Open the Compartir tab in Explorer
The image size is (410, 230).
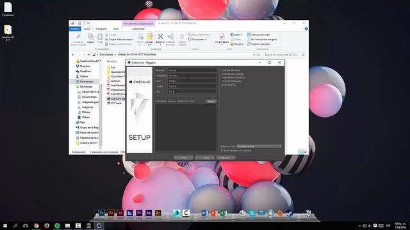(101, 29)
